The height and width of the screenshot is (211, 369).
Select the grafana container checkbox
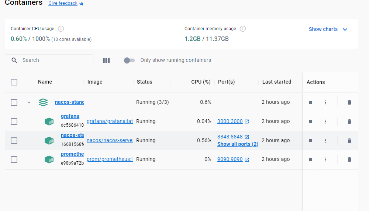coord(14,121)
